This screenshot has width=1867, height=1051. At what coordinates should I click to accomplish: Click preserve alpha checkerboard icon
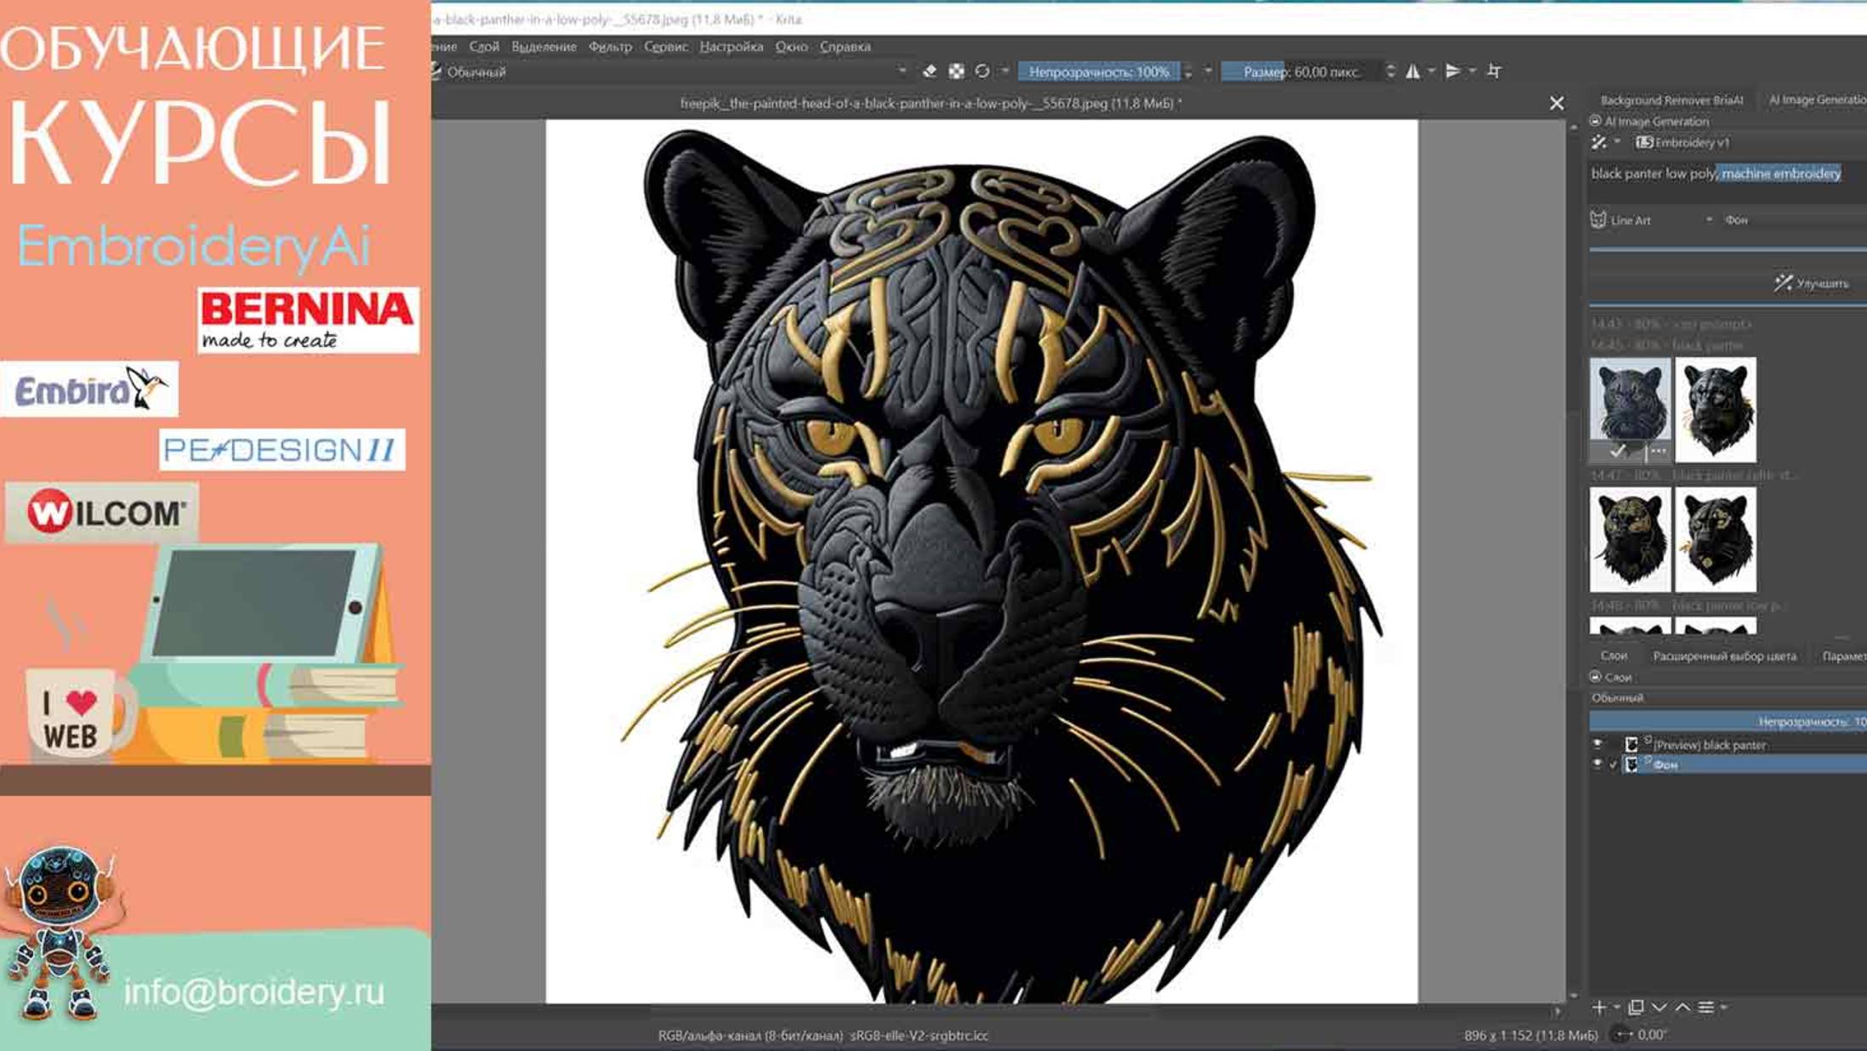pos(956,71)
